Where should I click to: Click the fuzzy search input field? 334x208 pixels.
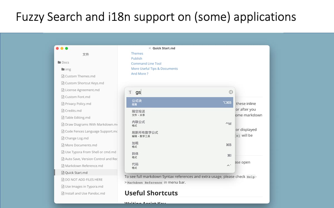click(167, 92)
